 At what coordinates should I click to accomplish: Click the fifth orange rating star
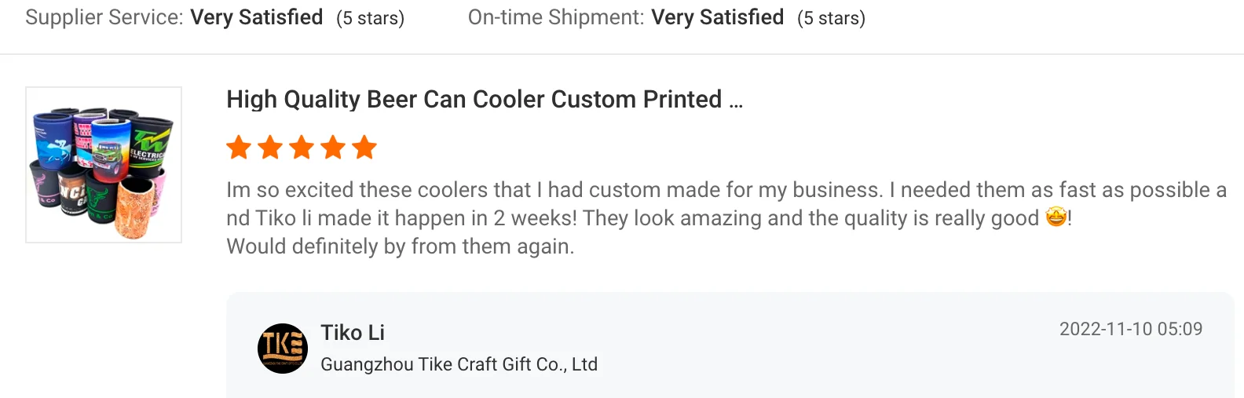(364, 148)
